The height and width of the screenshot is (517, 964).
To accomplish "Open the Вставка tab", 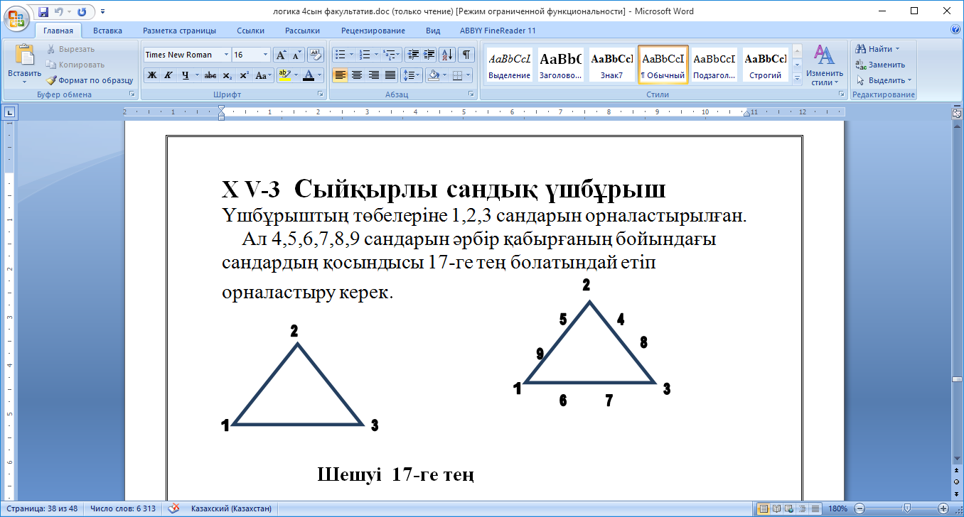I will [x=107, y=31].
